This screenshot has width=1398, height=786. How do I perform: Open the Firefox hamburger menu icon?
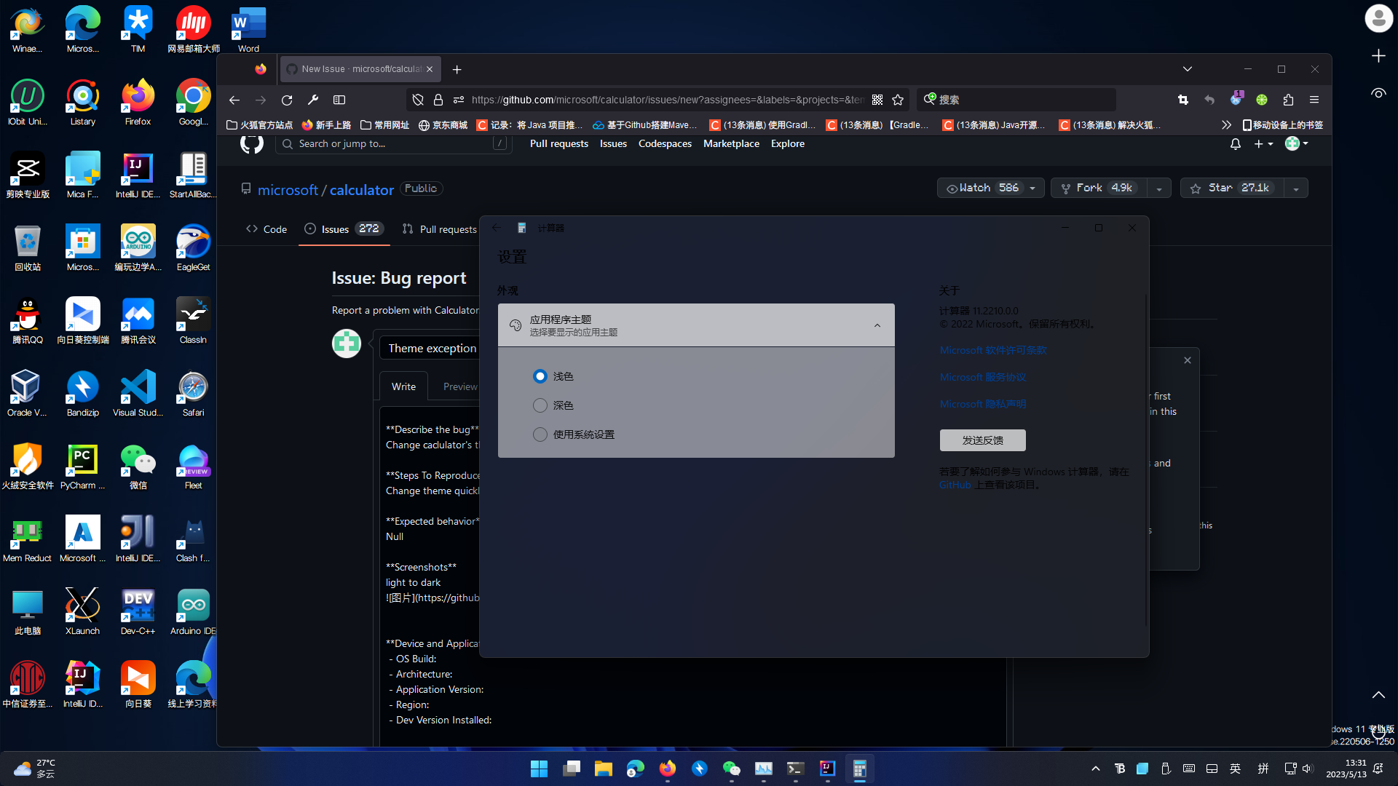click(x=1314, y=100)
